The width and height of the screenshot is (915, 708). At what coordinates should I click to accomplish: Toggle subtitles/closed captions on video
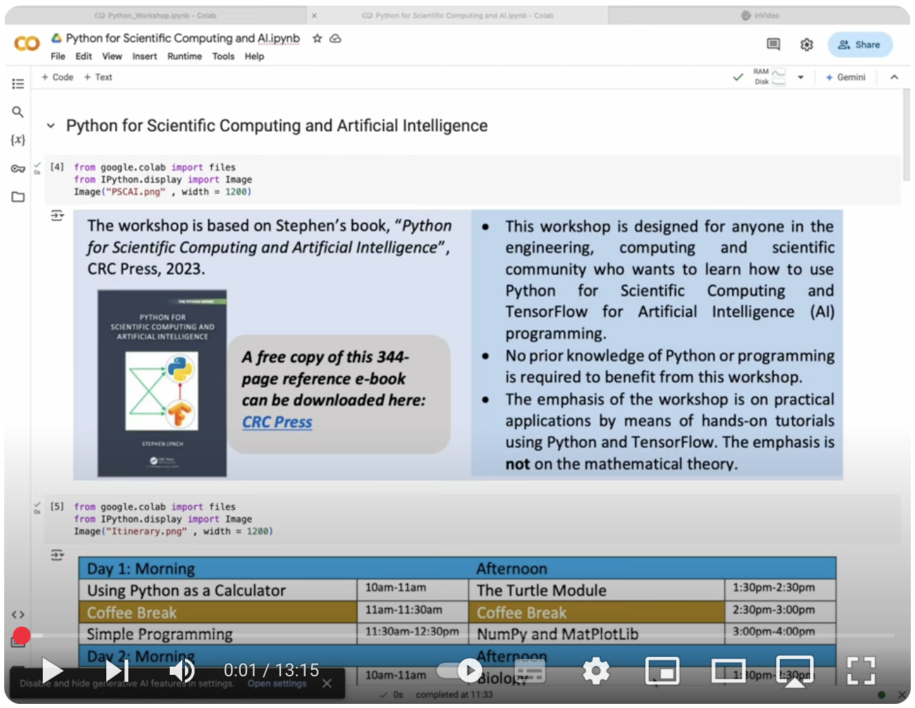pyautogui.click(x=530, y=670)
